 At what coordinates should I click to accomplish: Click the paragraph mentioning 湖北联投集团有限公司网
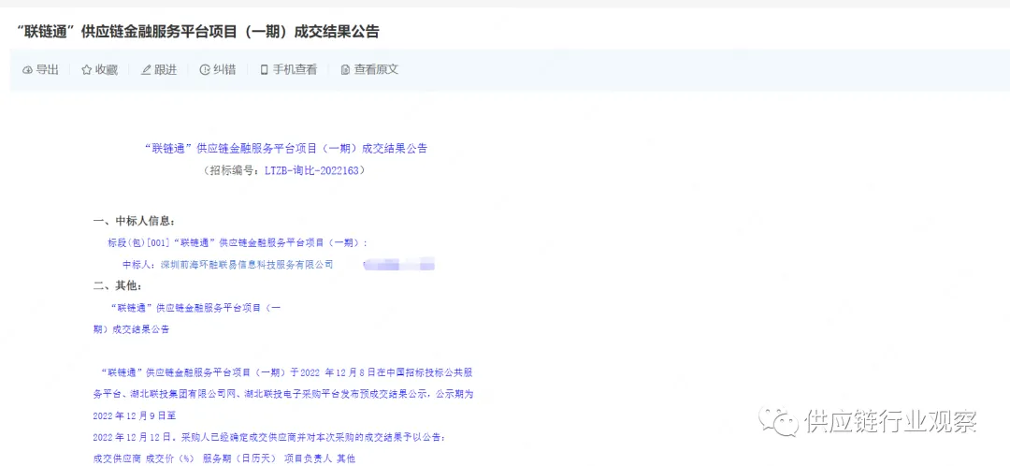click(x=283, y=394)
